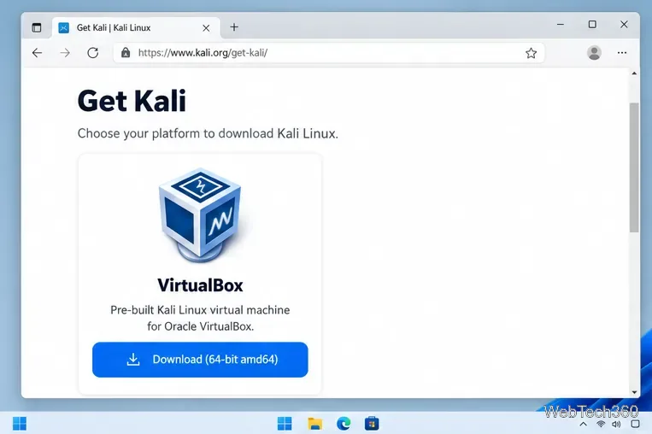
Task: Click the browser back arrow
Action: click(x=37, y=53)
